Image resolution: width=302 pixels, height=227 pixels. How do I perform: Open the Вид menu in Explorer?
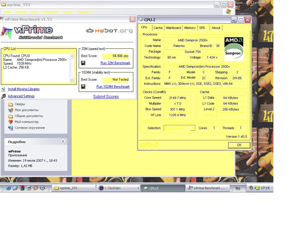tap(34, 12)
